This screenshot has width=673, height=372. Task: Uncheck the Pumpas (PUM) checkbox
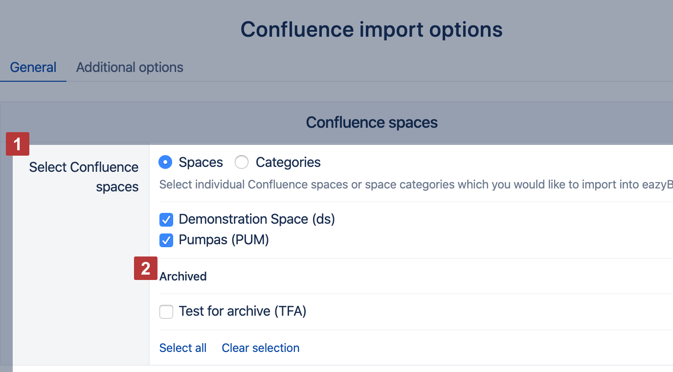pos(166,240)
